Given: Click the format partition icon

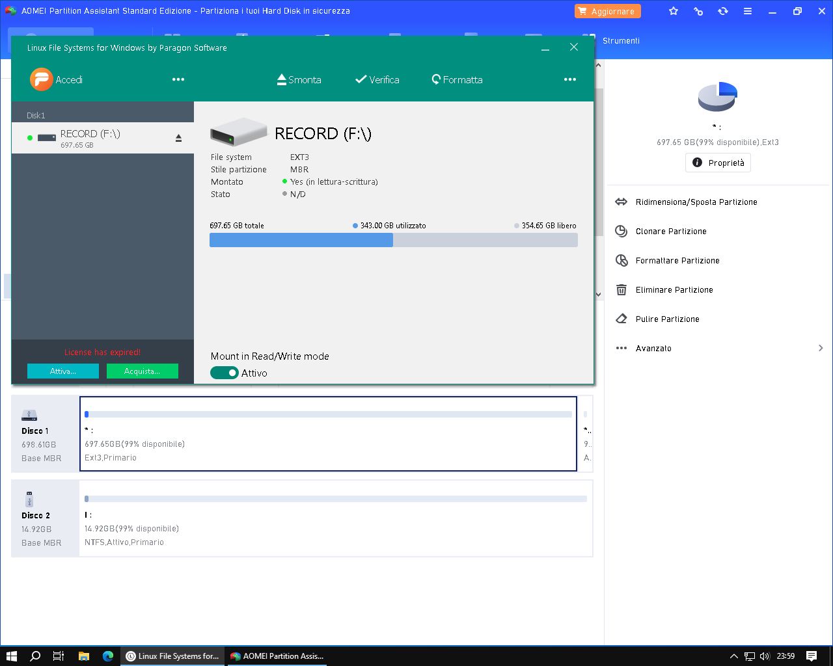Looking at the screenshot, I should tap(621, 260).
